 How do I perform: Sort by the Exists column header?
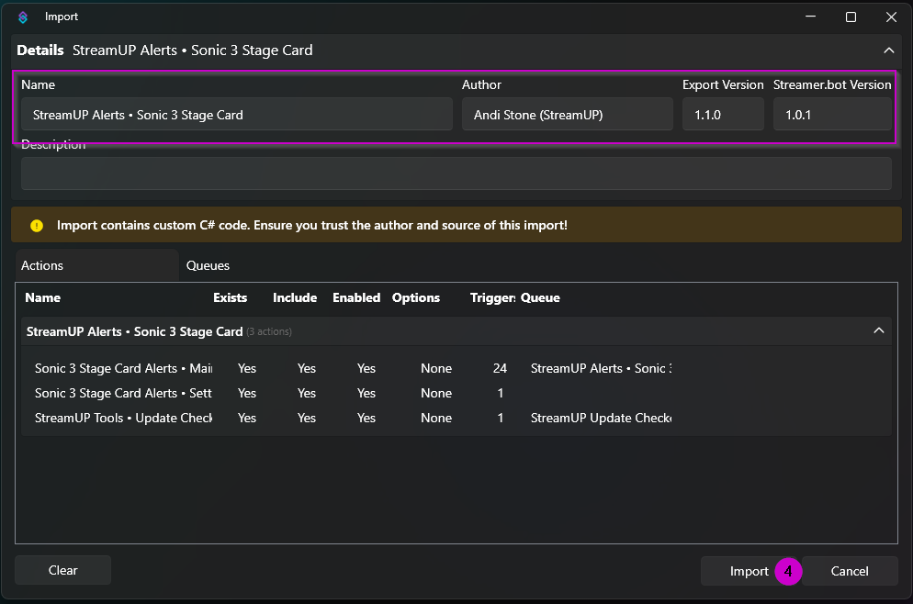coord(230,297)
